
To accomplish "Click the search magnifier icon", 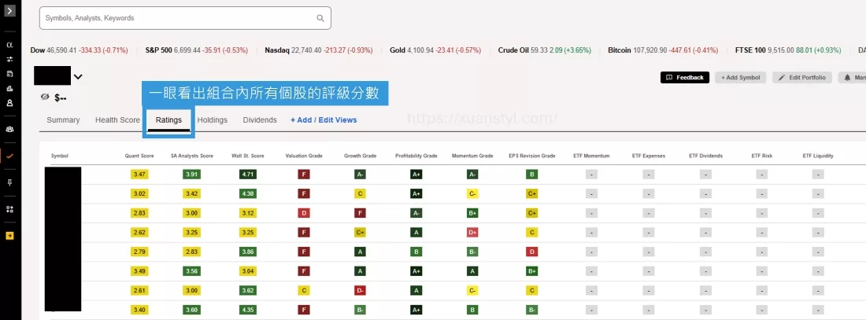I will point(320,18).
